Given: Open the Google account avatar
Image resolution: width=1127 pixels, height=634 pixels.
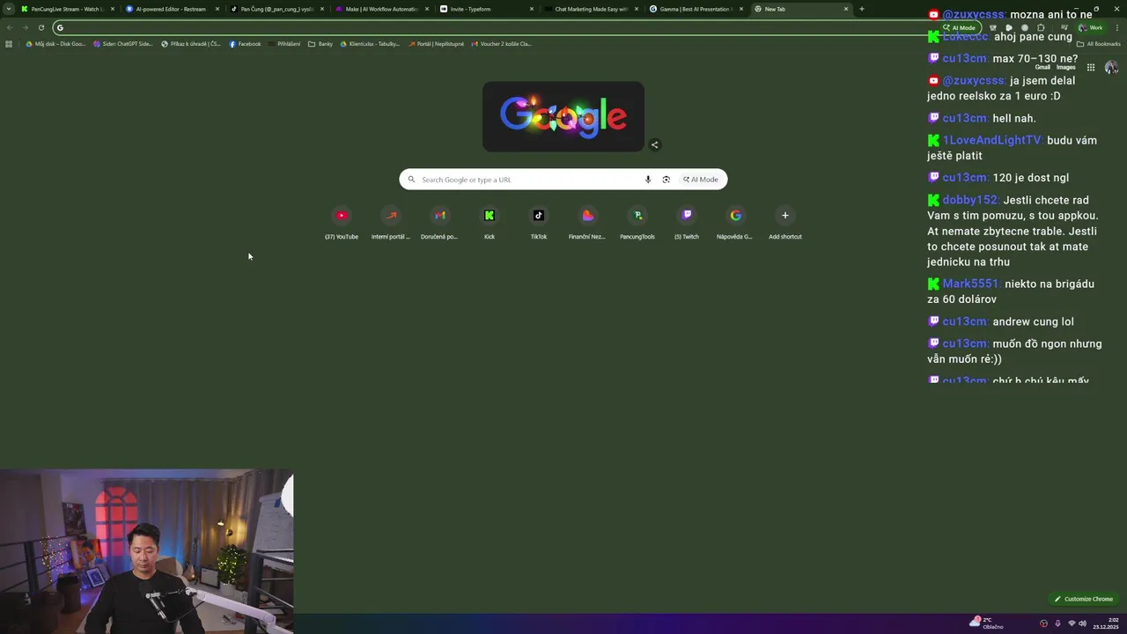Looking at the screenshot, I should pos(1111,67).
